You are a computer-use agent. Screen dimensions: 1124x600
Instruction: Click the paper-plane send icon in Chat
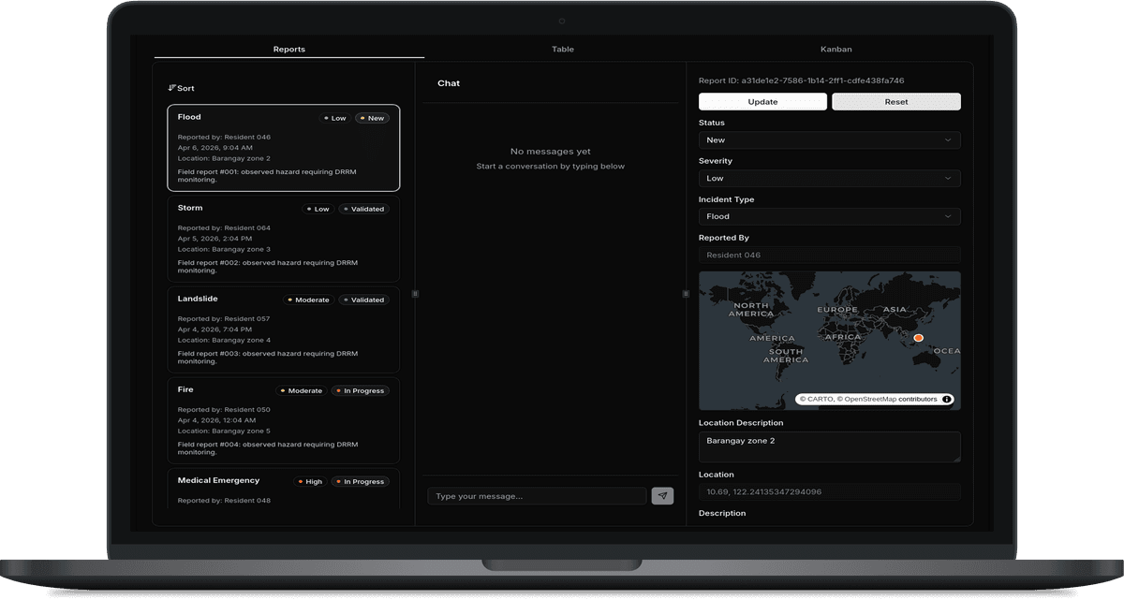tap(662, 495)
